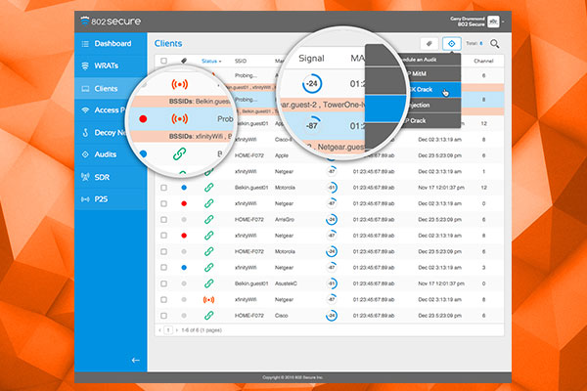Click page number 1 in pagination
This screenshot has width=587, height=391.
tap(168, 330)
